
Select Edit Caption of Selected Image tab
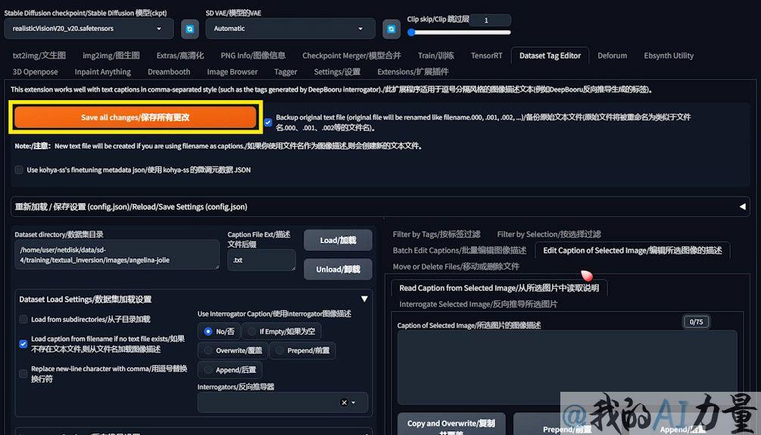[x=632, y=251]
